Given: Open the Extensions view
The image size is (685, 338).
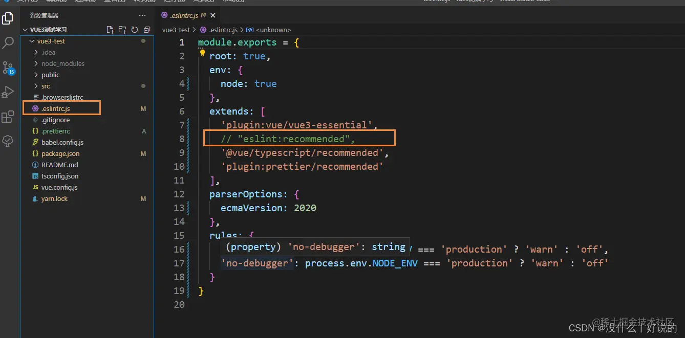Looking at the screenshot, I should 8,117.
